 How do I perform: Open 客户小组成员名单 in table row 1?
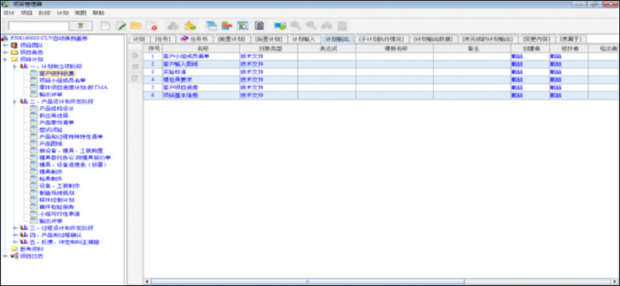coord(186,57)
